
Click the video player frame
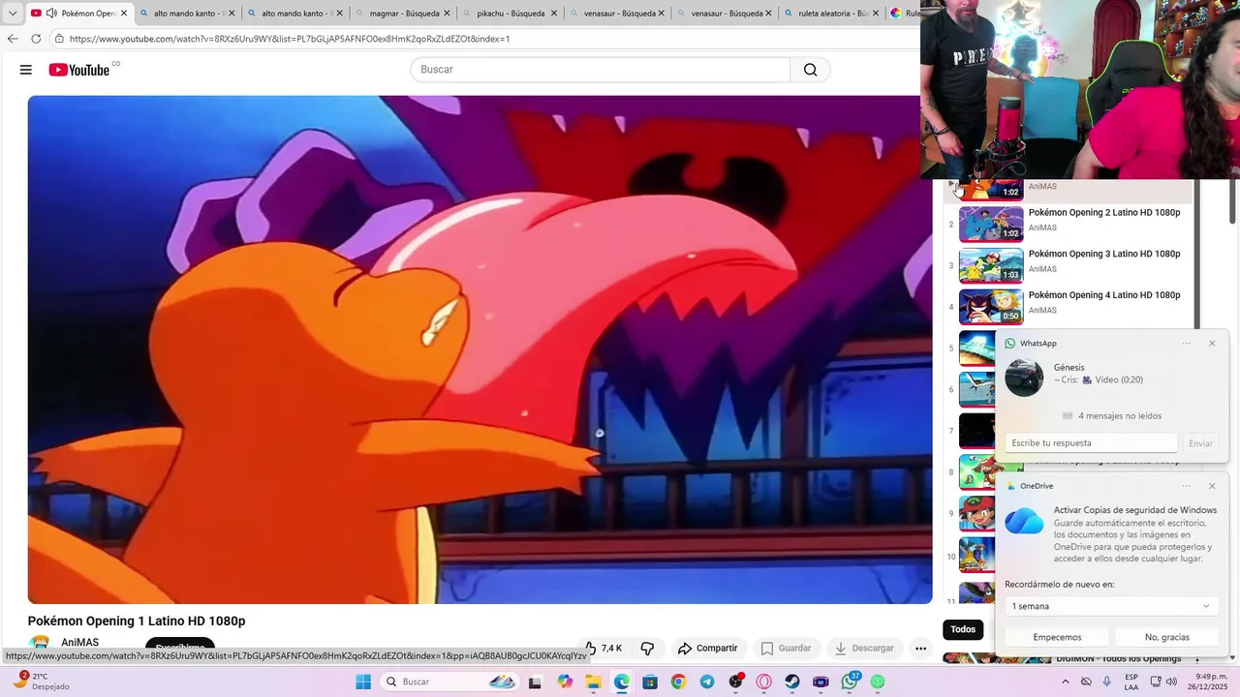pyautogui.click(x=480, y=349)
